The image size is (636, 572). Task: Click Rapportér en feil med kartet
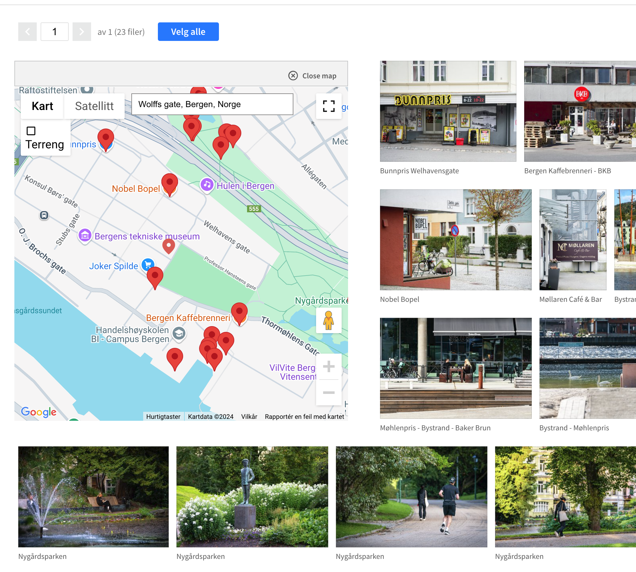pyautogui.click(x=305, y=417)
